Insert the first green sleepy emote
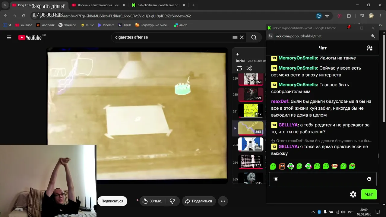Image resolution: width=386 pixels, height=217 pixels. coord(273,166)
